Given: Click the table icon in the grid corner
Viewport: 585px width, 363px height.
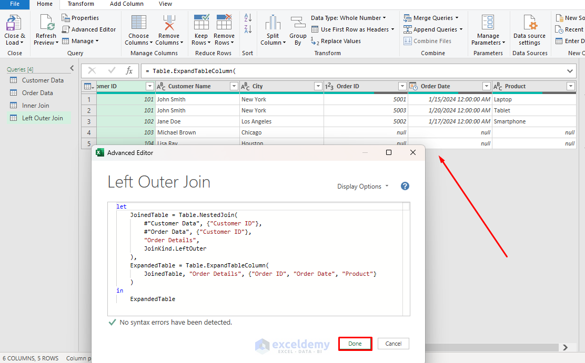Looking at the screenshot, I should click(x=89, y=87).
